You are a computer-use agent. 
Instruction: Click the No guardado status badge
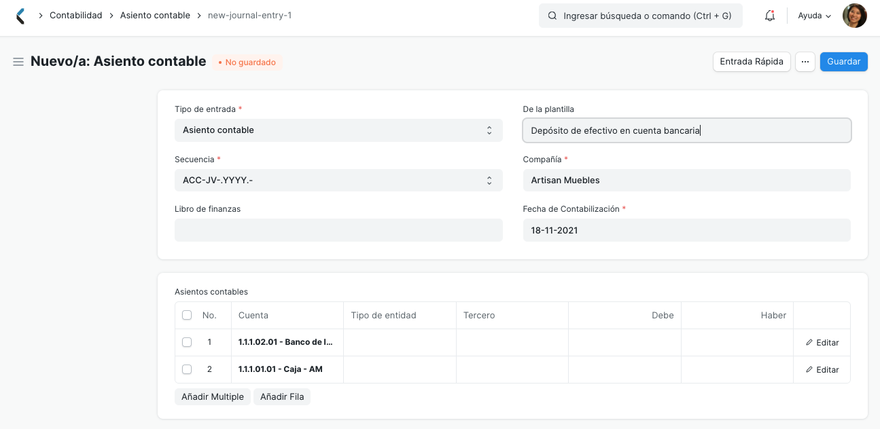[x=247, y=62]
